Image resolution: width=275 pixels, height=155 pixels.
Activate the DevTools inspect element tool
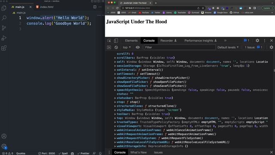click(x=109, y=40)
